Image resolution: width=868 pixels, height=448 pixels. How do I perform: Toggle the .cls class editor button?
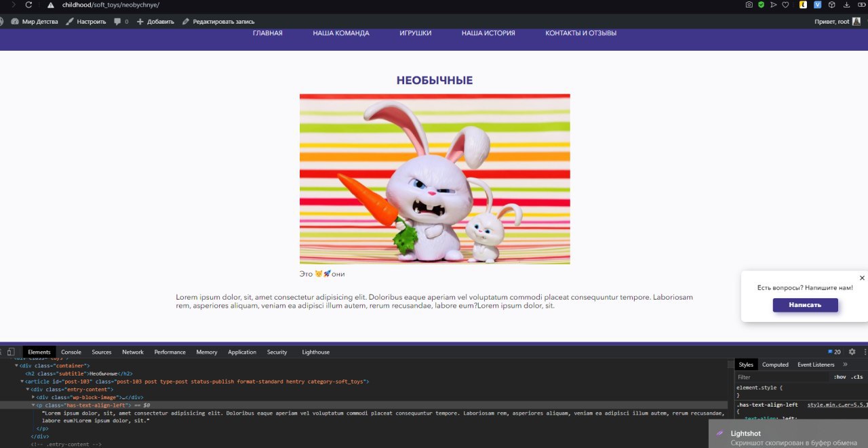[x=857, y=377]
